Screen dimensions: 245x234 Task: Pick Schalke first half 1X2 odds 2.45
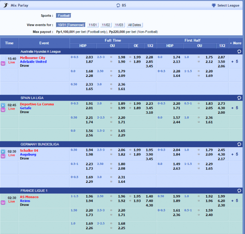[221, 150]
